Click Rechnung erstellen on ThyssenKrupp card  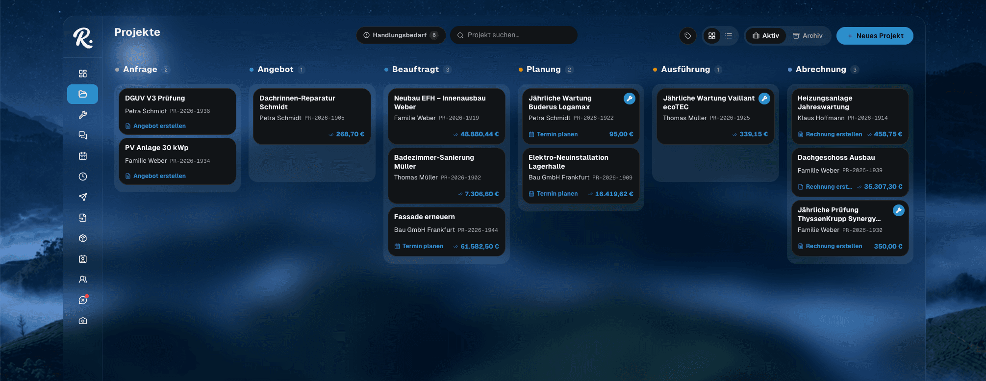(830, 246)
